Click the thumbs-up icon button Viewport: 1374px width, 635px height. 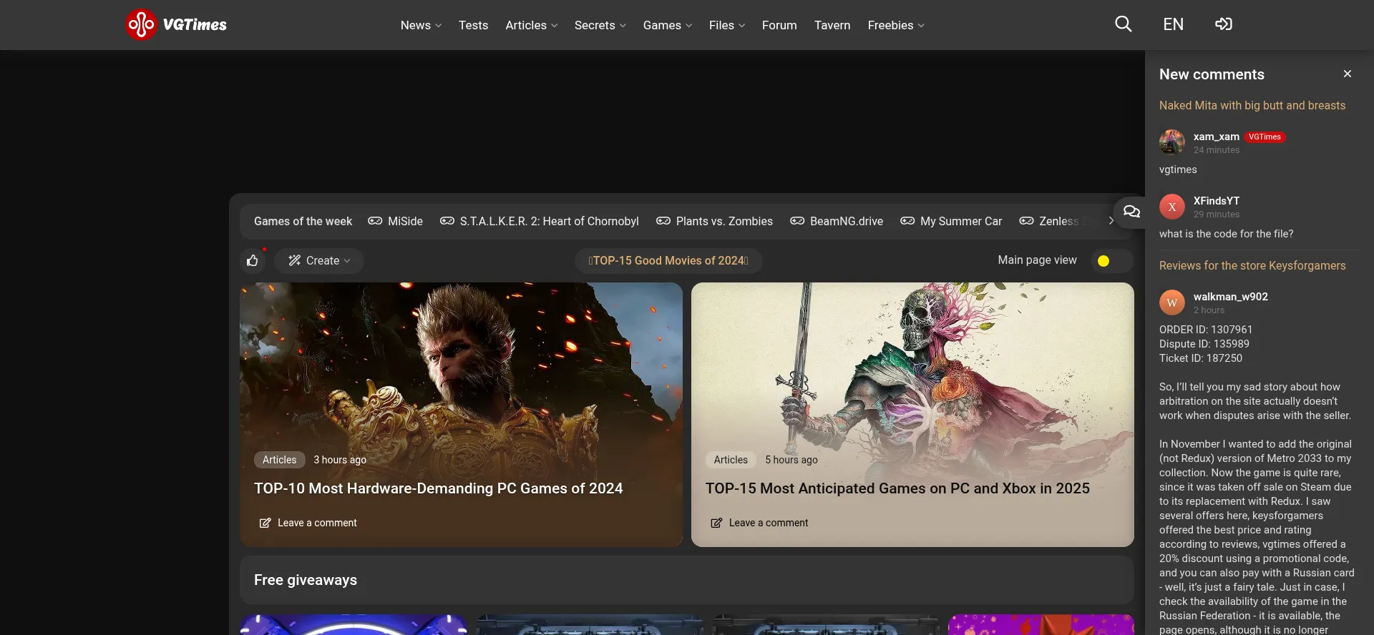253,261
